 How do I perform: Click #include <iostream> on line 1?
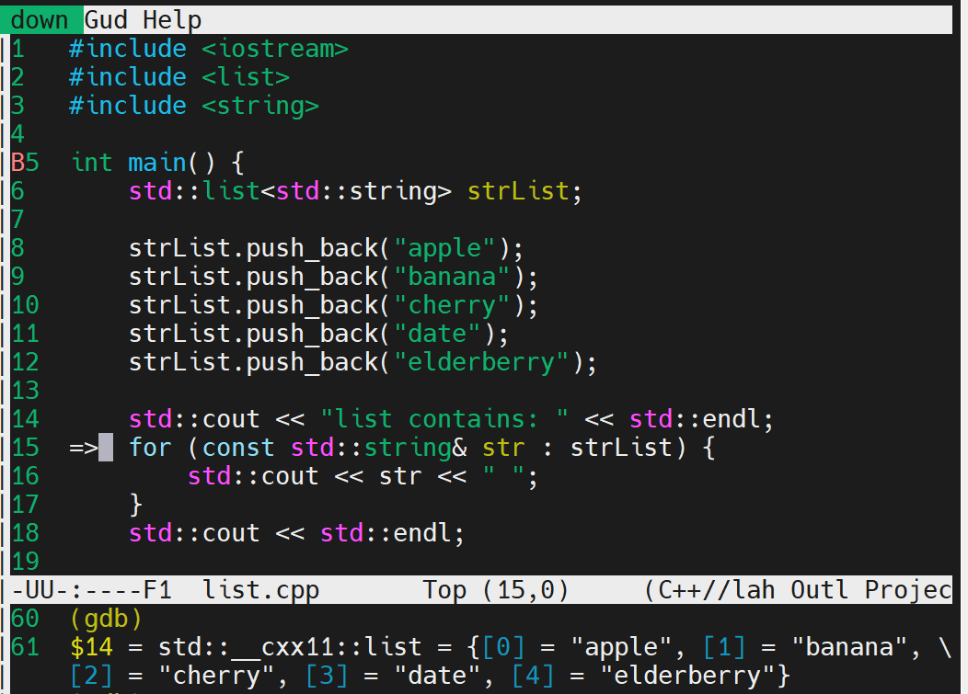tap(209, 49)
